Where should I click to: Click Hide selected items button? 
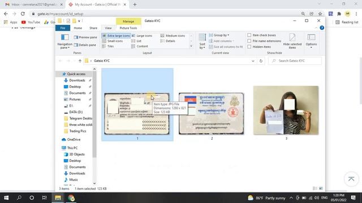point(292,41)
